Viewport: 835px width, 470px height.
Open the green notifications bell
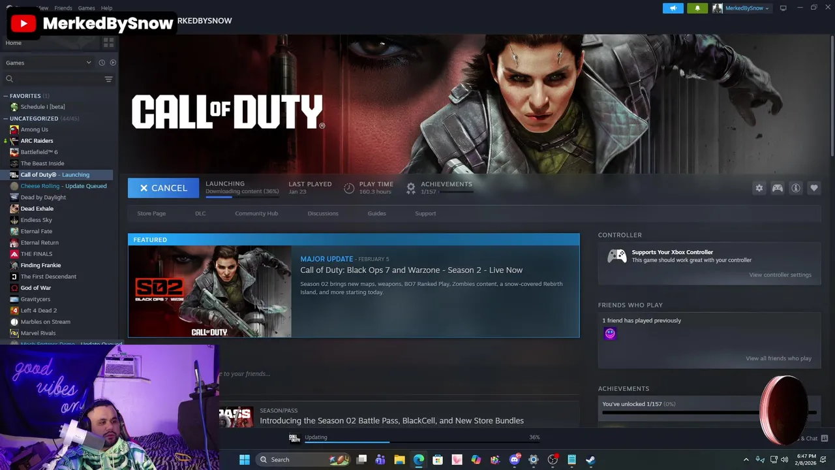697,8
